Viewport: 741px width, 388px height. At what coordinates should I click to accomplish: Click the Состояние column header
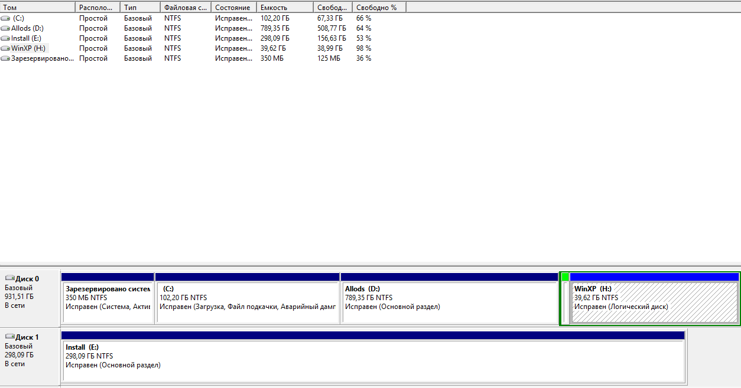pos(233,8)
